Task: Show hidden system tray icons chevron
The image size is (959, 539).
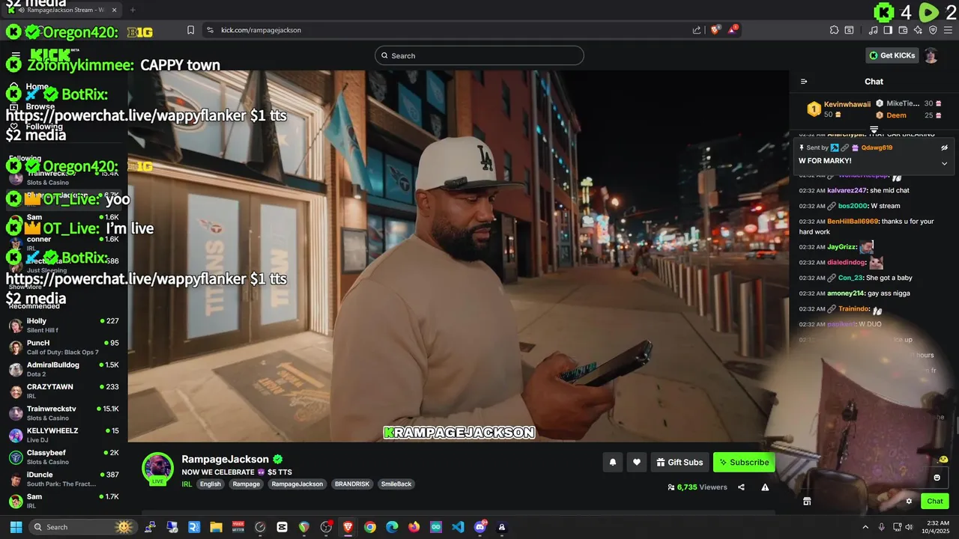Action: tap(865, 527)
